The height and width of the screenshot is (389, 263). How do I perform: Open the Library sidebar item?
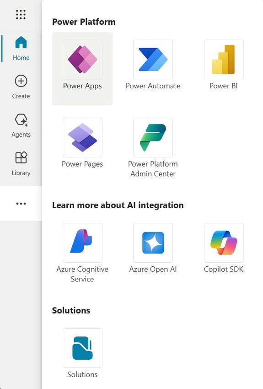click(x=21, y=164)
